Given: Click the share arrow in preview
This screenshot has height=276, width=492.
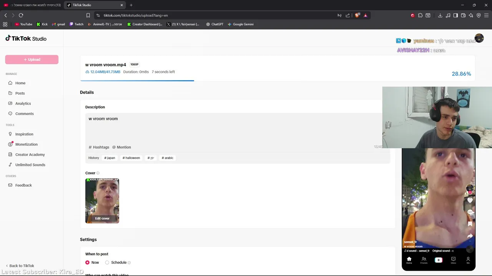Looking at the screenshot, I should pos(470,236).
